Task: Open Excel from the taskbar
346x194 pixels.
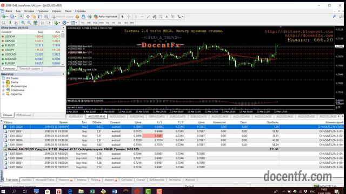Action: (92, 191)
